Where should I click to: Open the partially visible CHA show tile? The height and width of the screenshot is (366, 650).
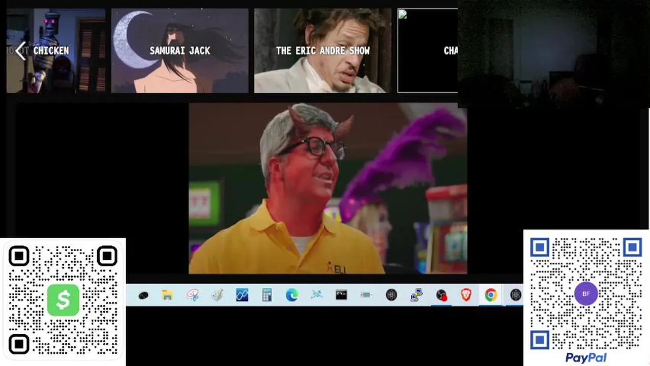[427, 50]
